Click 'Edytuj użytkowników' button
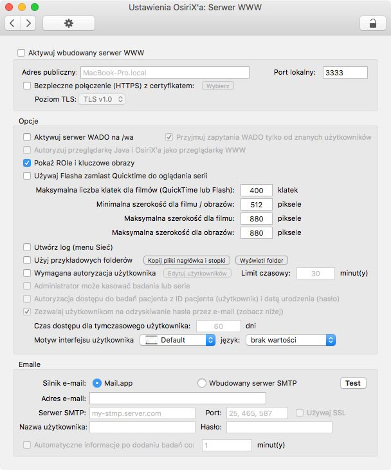Image resolution: width=391 pixels, height=470 pixels. (197, 274)
